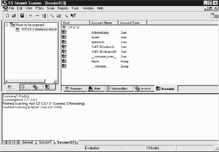This screenshot has width=219, height=152.
Task: Open the Window menu
Action: (88, 8)
